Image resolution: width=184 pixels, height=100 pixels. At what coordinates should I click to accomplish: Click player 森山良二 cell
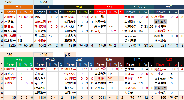click(70, 69)
